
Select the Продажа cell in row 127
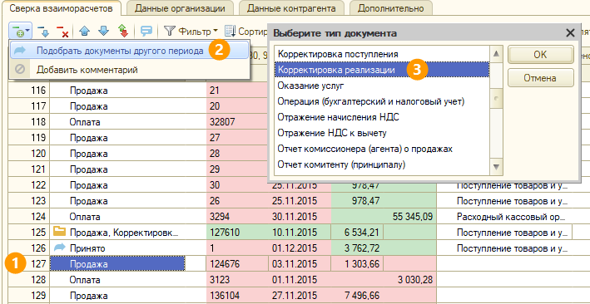[118, 264]
